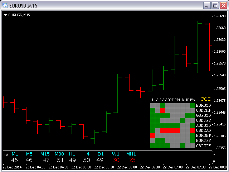Click the M1 timeframe label in RSI panel
The width and height of the screenshot is (229, 172).
coord(15,154)
